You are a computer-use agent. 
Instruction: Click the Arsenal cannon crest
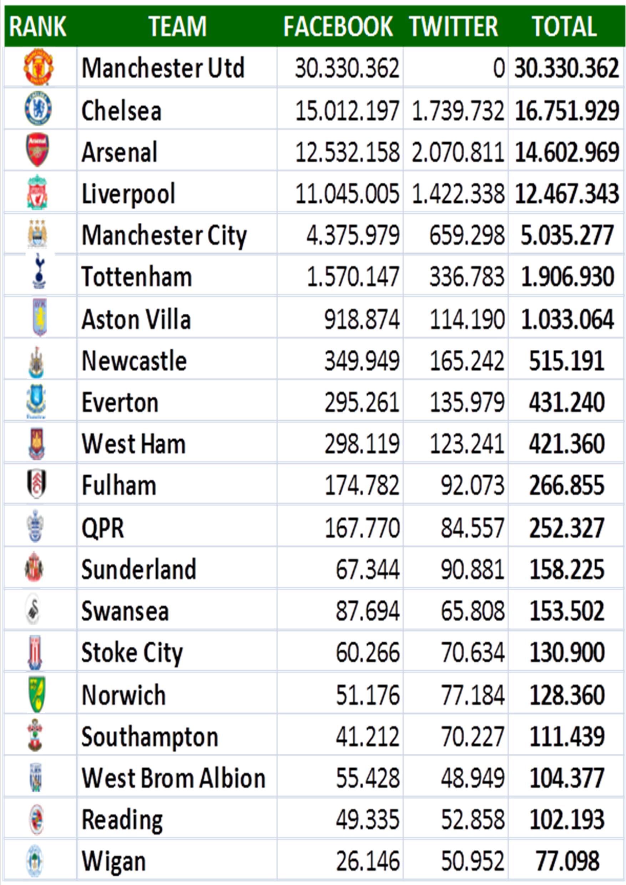pyautogui.click(x=37, y=150)
